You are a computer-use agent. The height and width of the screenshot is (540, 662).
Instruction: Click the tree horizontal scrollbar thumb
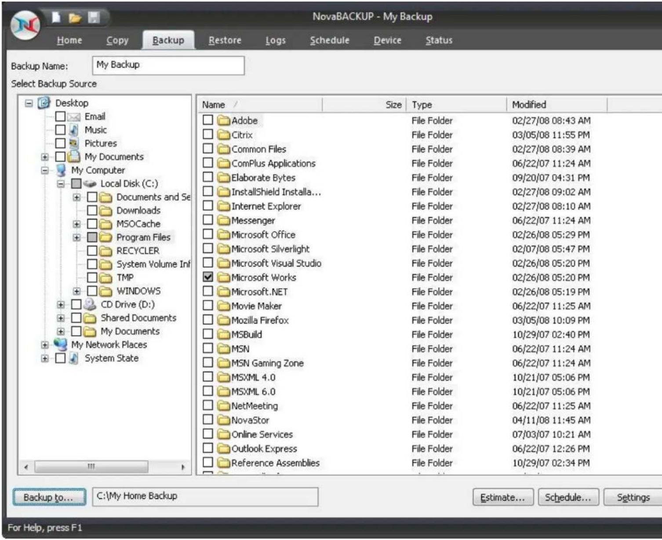(x=91, y=467)
